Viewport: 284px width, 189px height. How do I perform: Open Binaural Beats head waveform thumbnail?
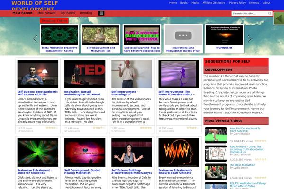click(x=179, y=153)
